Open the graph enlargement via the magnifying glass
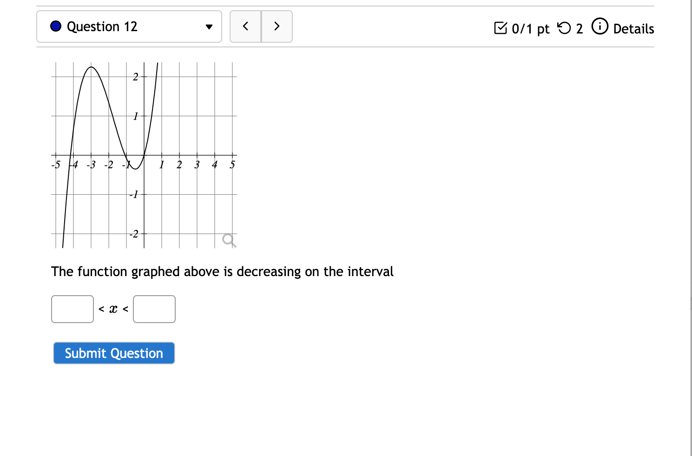Viewport: 692px width, 456px height. (x=229, y=240)
